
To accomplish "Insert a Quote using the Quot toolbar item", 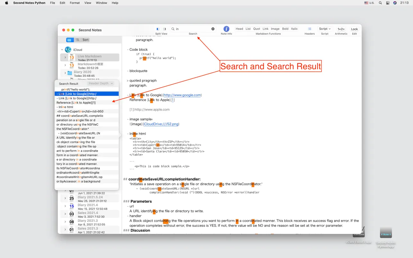I will (x=256, y=29).
